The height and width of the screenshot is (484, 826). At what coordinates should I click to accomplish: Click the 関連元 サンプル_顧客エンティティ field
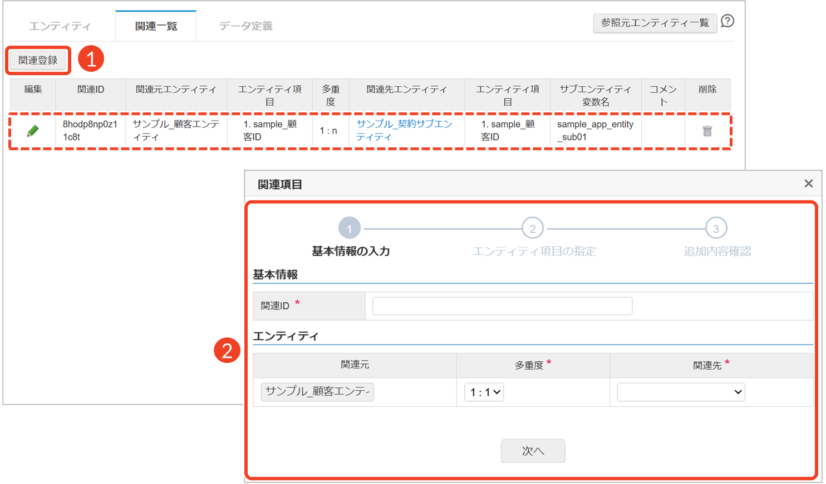(x=317, y=392)
